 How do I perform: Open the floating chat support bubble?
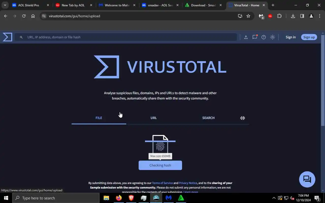[x=307, y=179]
